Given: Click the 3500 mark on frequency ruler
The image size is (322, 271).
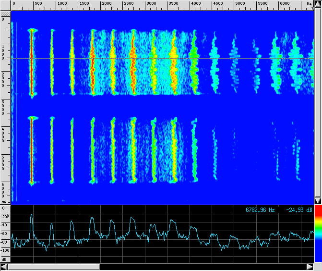Looking at the screenshot, I should coord(173,3).
